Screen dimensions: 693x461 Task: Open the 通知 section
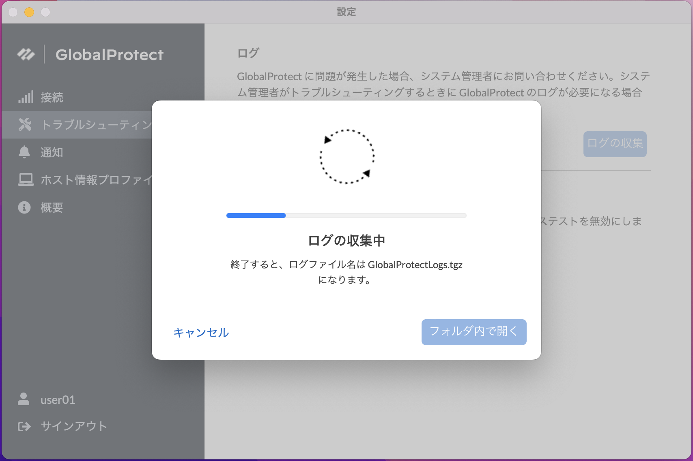[77, 152]
